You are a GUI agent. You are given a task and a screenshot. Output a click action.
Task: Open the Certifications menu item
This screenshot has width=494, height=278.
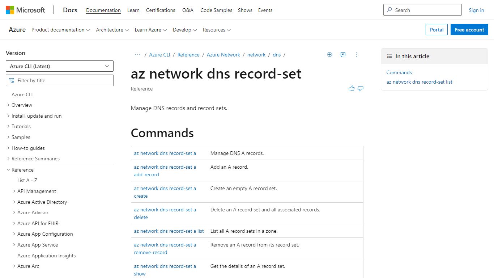click(x=161, y=10)
